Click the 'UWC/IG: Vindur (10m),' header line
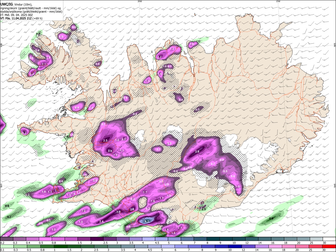The width and height of the screenshot is (336, 252). coord(16,4)
